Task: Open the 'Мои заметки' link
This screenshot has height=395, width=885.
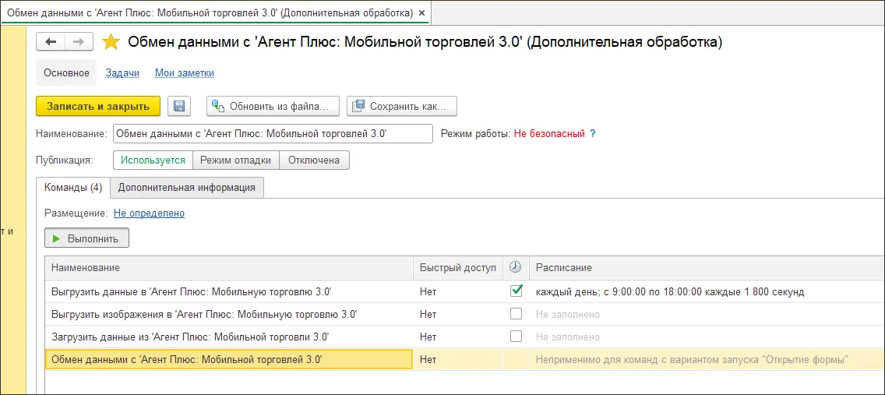Action: pyautogui.click(x=185, y=72)
